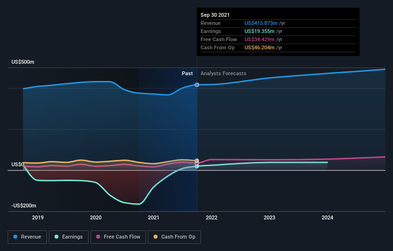Click the 2022 x-axis label
Image resolution: width=393 pixels, height=251 pixels.
[x=212, y=217]
